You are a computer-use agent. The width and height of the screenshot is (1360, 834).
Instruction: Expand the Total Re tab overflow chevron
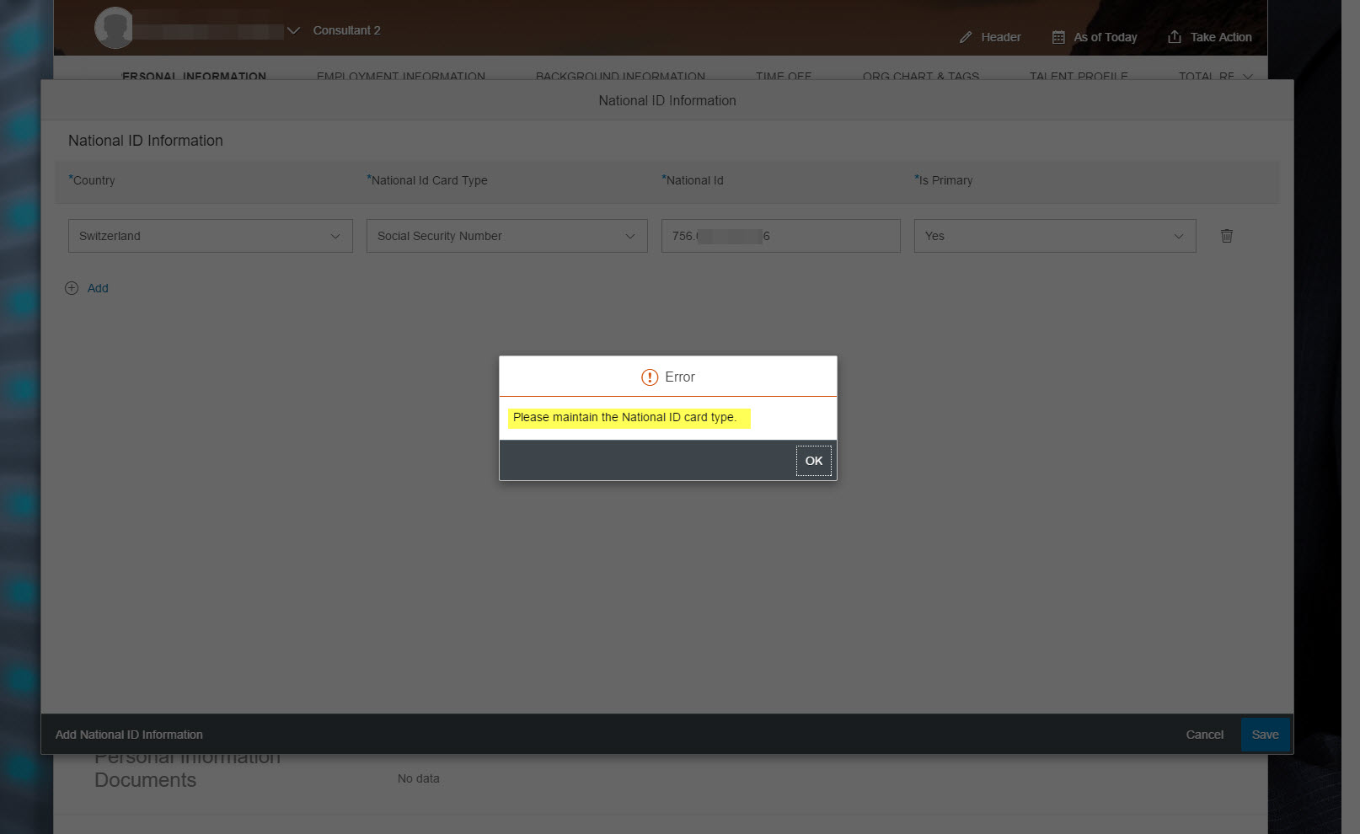click(x=1248, y=77)
